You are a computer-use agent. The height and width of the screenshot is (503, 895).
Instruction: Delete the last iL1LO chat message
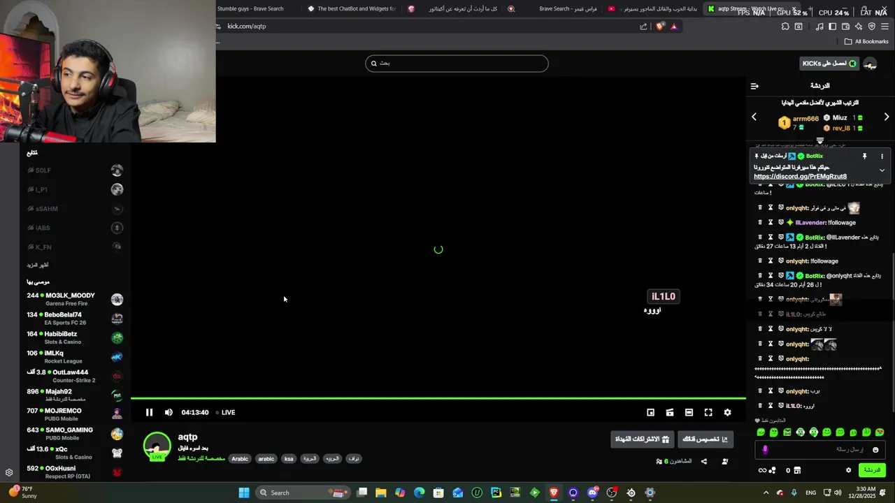click(760, 405)
